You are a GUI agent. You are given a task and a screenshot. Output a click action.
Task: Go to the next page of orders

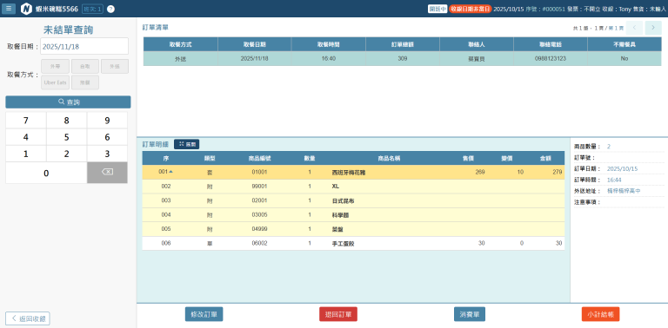pyautogui.click(x=653, y=28)
